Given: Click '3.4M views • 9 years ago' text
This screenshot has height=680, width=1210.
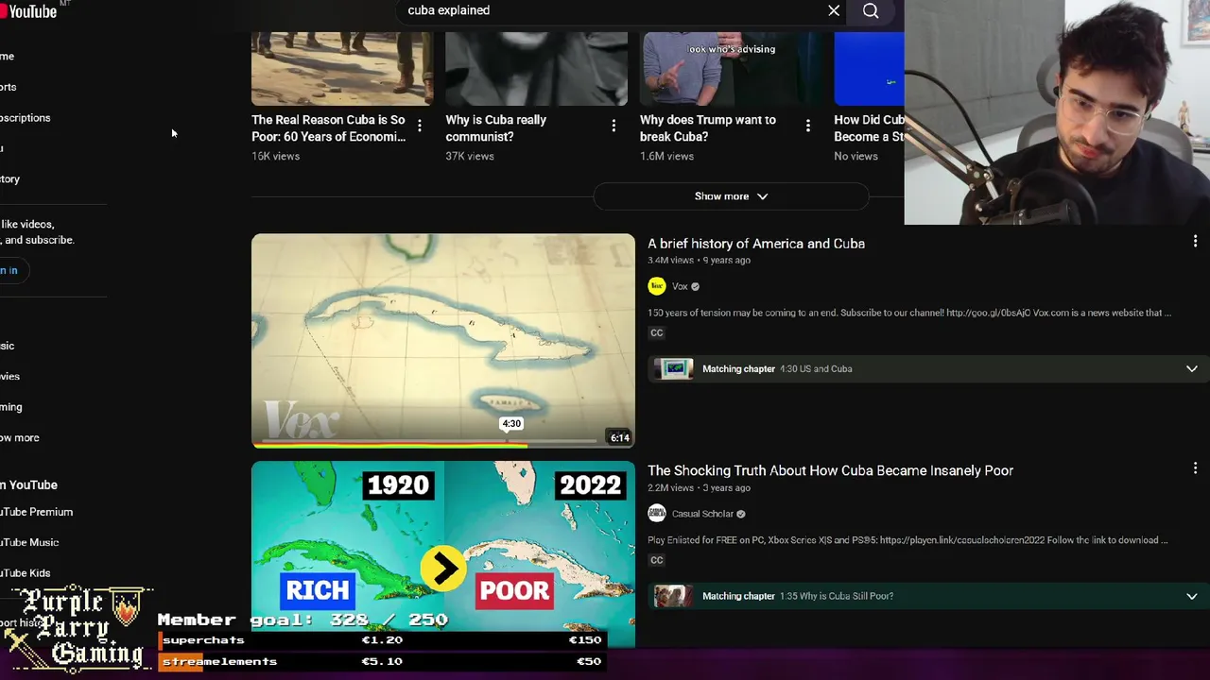Looking at the screenshot, I should (699, 261).
